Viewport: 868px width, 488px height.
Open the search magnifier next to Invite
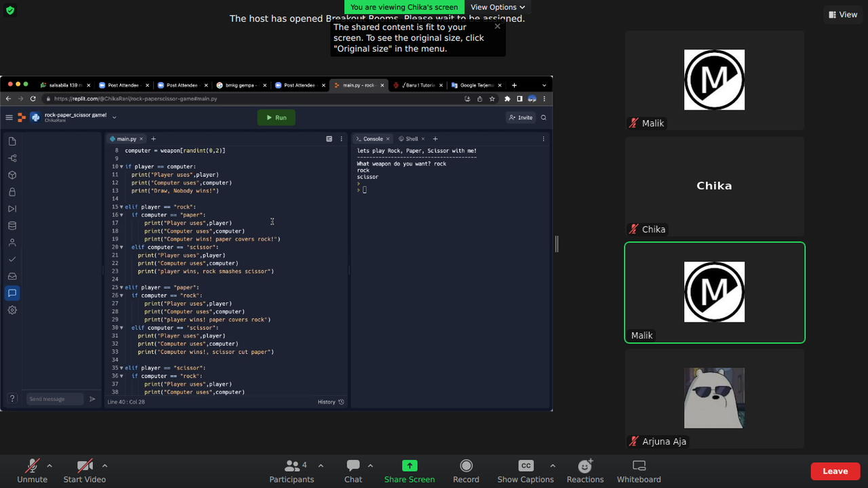tap(543, 117)
